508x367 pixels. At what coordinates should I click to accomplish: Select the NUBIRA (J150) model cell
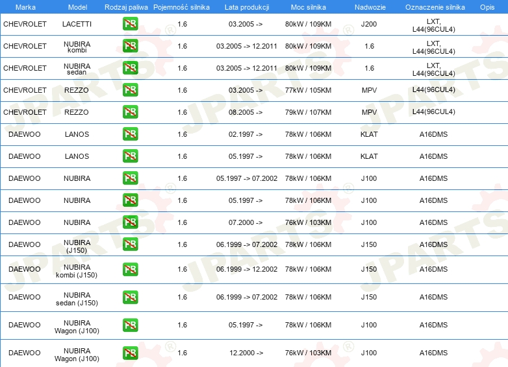pos(77,246)
